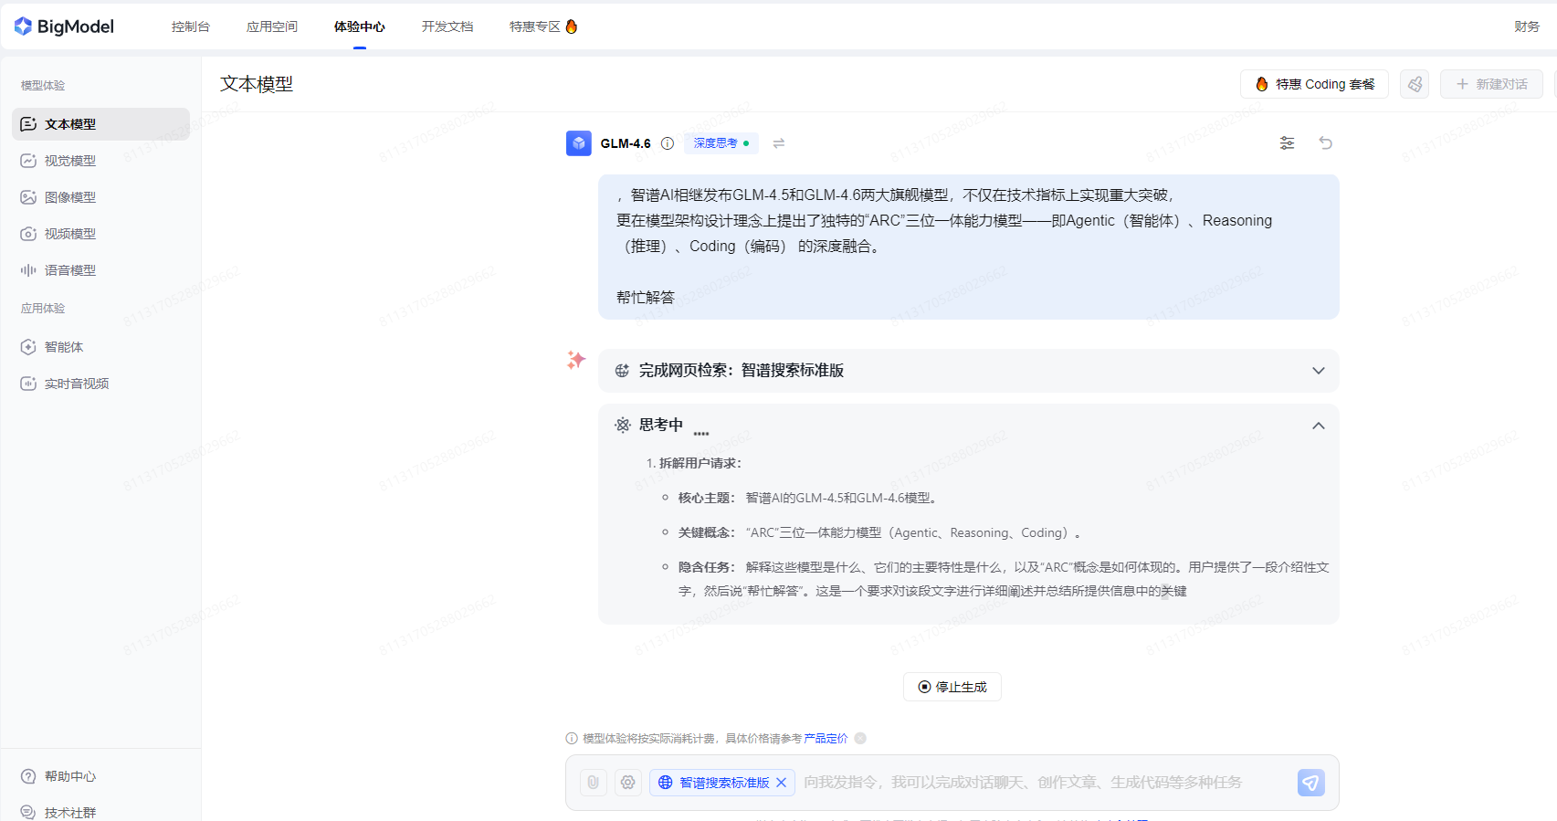Dismiss the pricing notice close icon
Viewport: 1557px width, 821px height.
(x=860, y=738)
